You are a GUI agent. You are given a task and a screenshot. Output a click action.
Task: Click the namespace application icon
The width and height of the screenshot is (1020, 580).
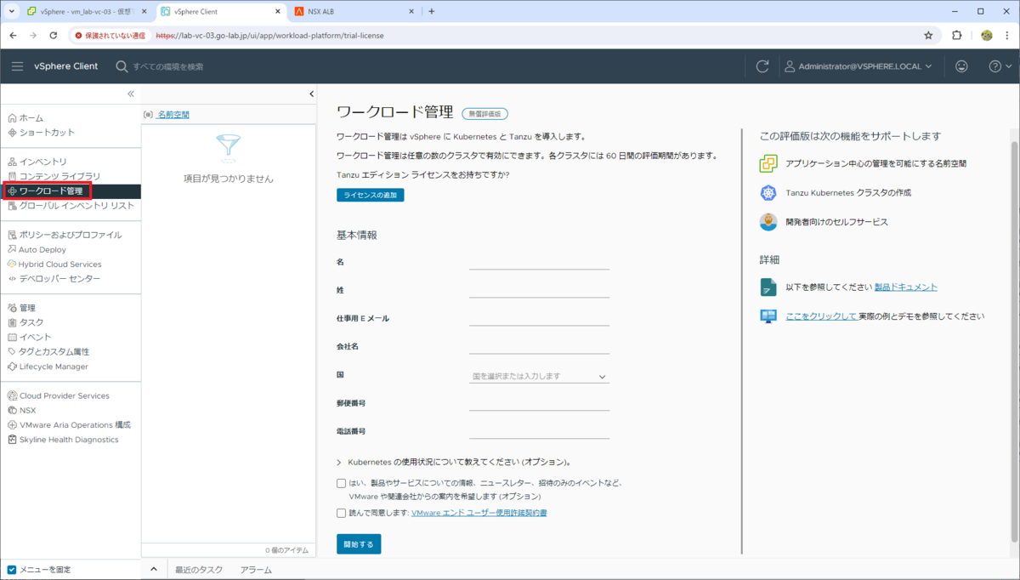[768, 163]
